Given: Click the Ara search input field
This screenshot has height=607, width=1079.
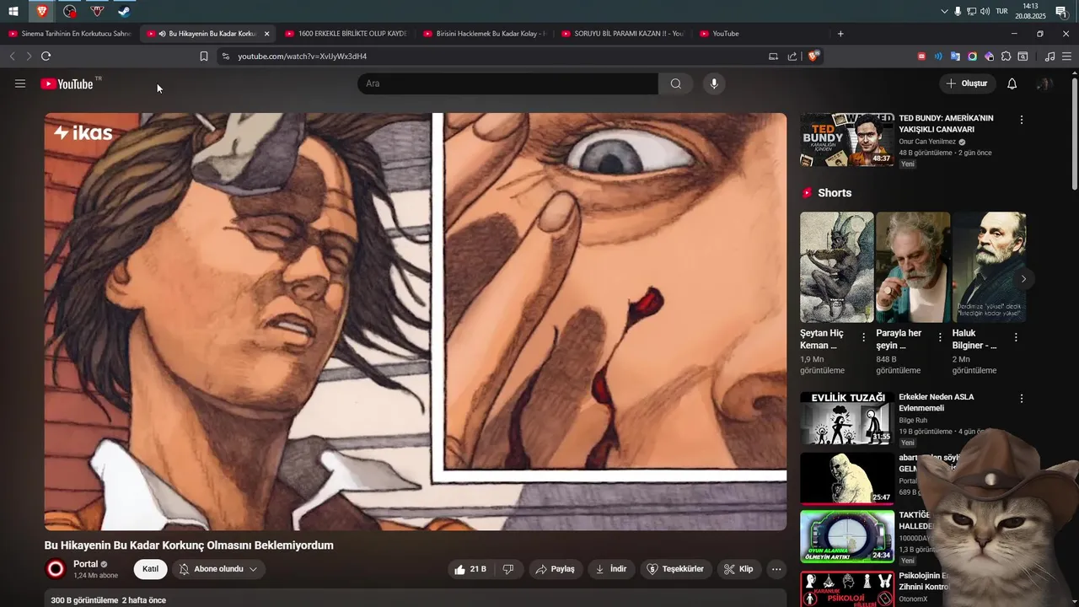Looking at the screenshot, I should click(507, 83).
